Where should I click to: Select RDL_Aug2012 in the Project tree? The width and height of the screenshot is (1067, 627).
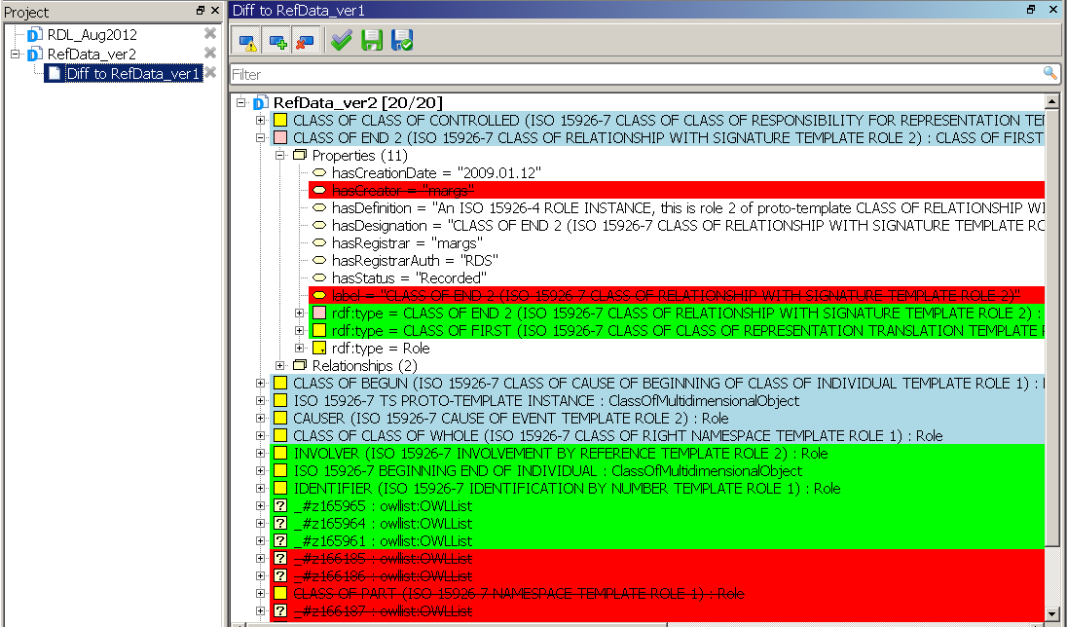pos(92,35)
